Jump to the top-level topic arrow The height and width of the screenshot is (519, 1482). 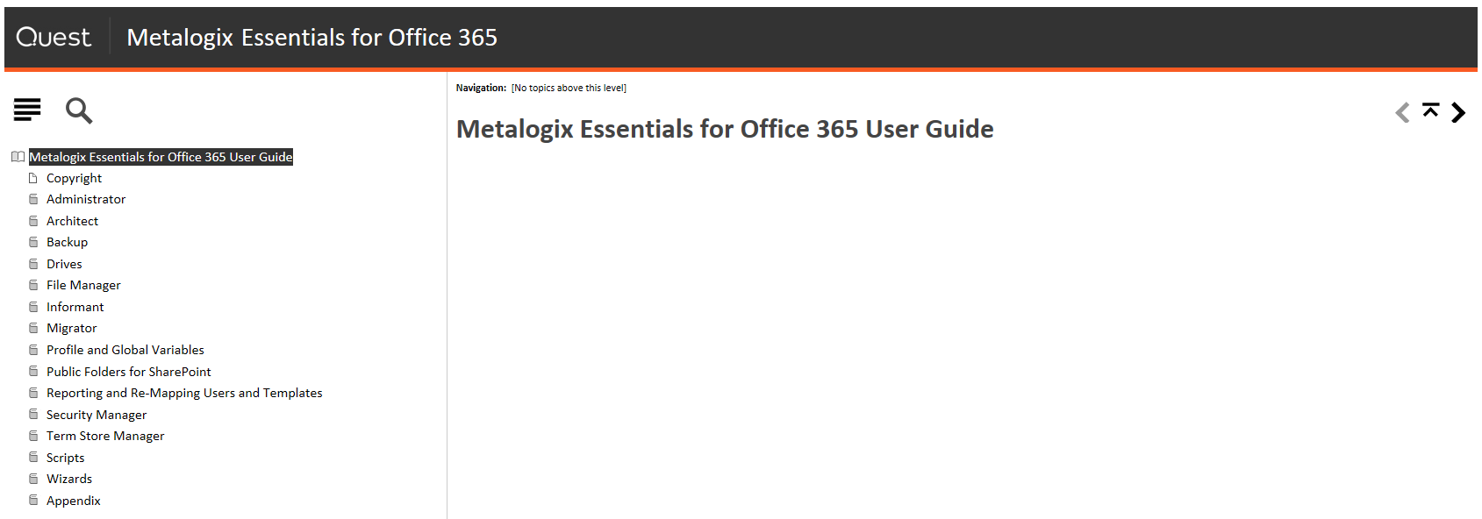1430,110
